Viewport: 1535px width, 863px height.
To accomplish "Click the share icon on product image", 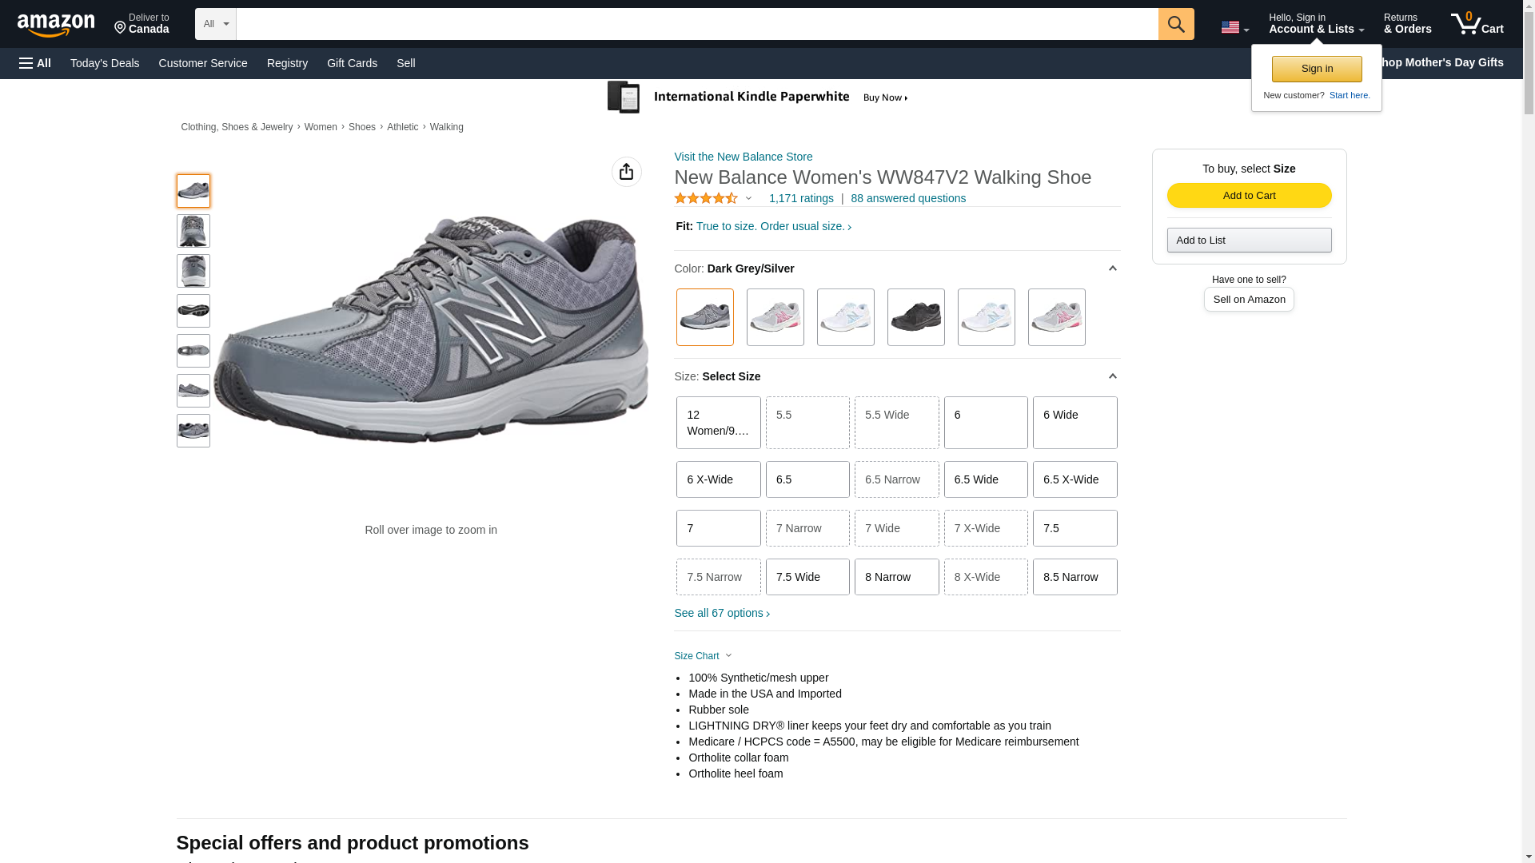I will (x=626, y=172).
